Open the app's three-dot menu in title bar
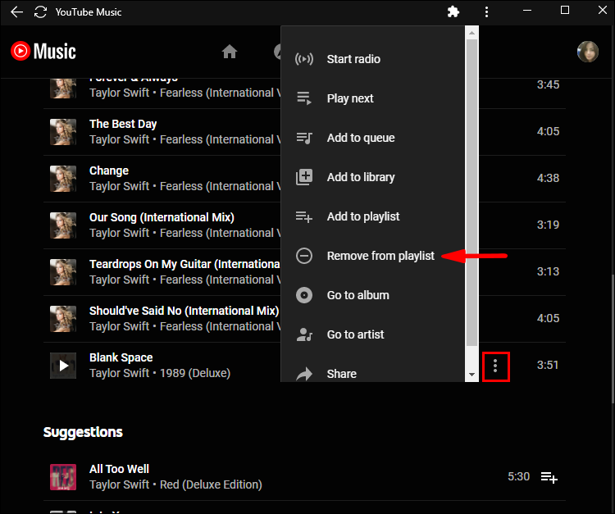The height and width of the screenshot is (514, 615). 486,11
